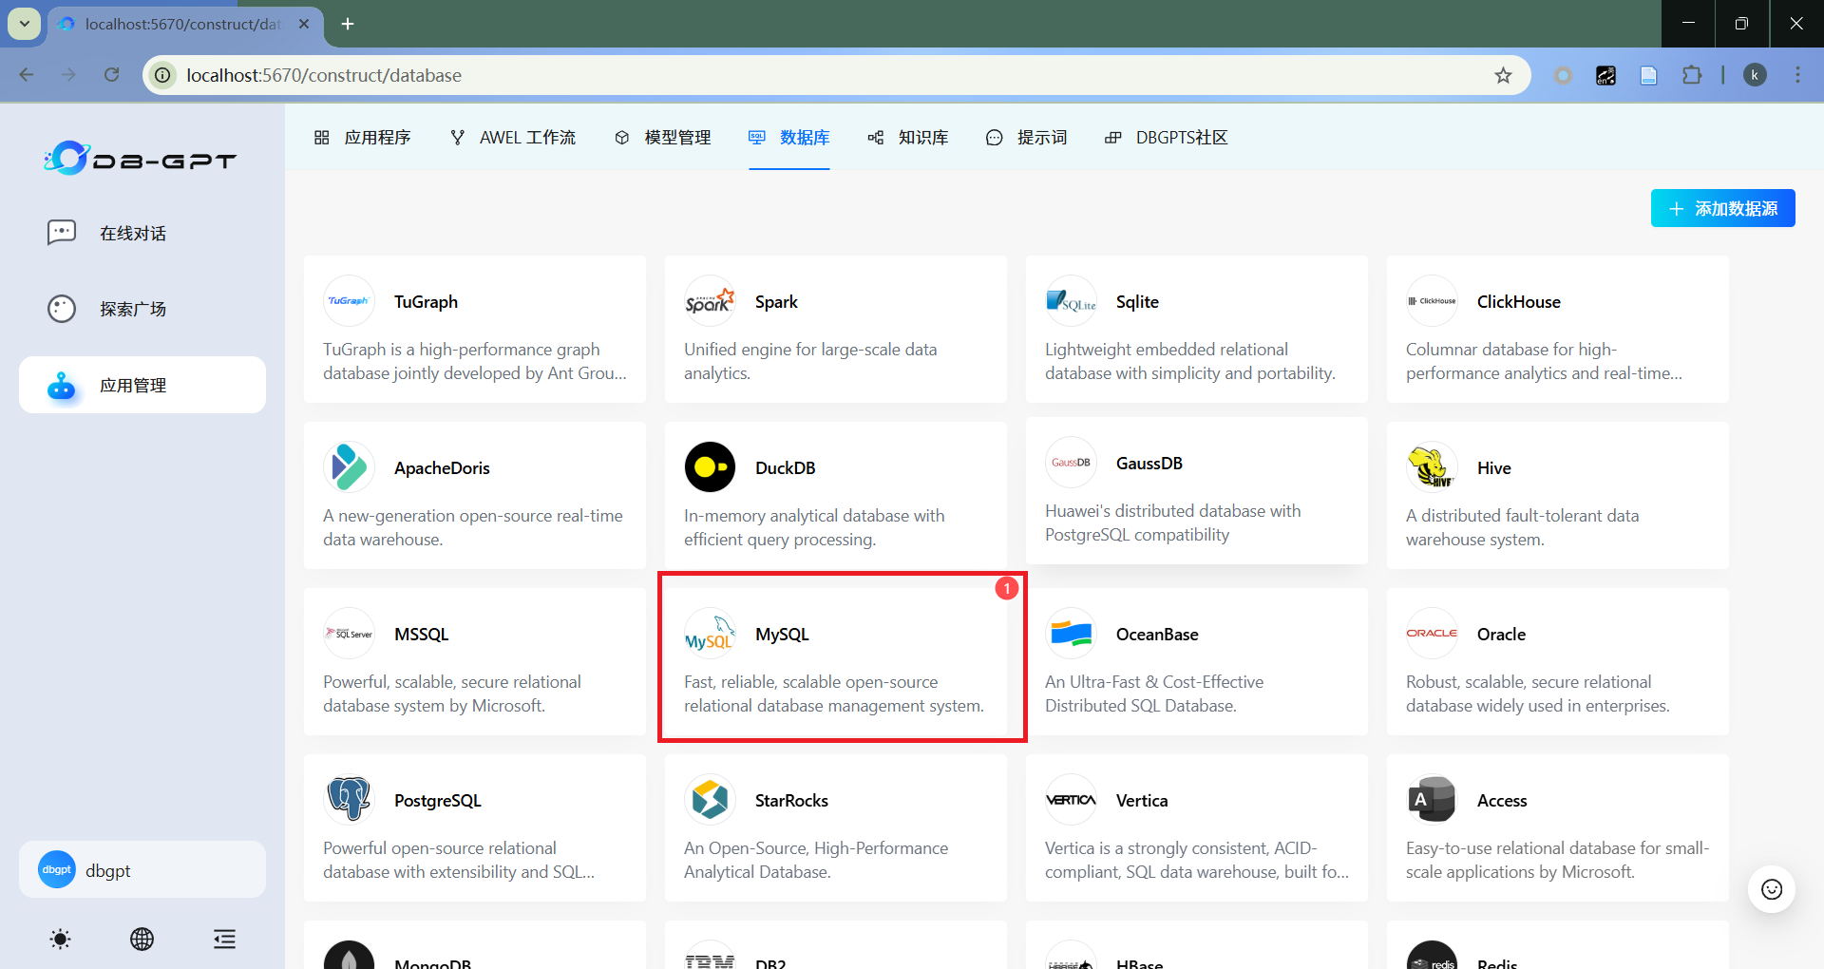This screenshot has width=1824, height=969.
Task: Open the Hive database card icon
Action: 1432,467
